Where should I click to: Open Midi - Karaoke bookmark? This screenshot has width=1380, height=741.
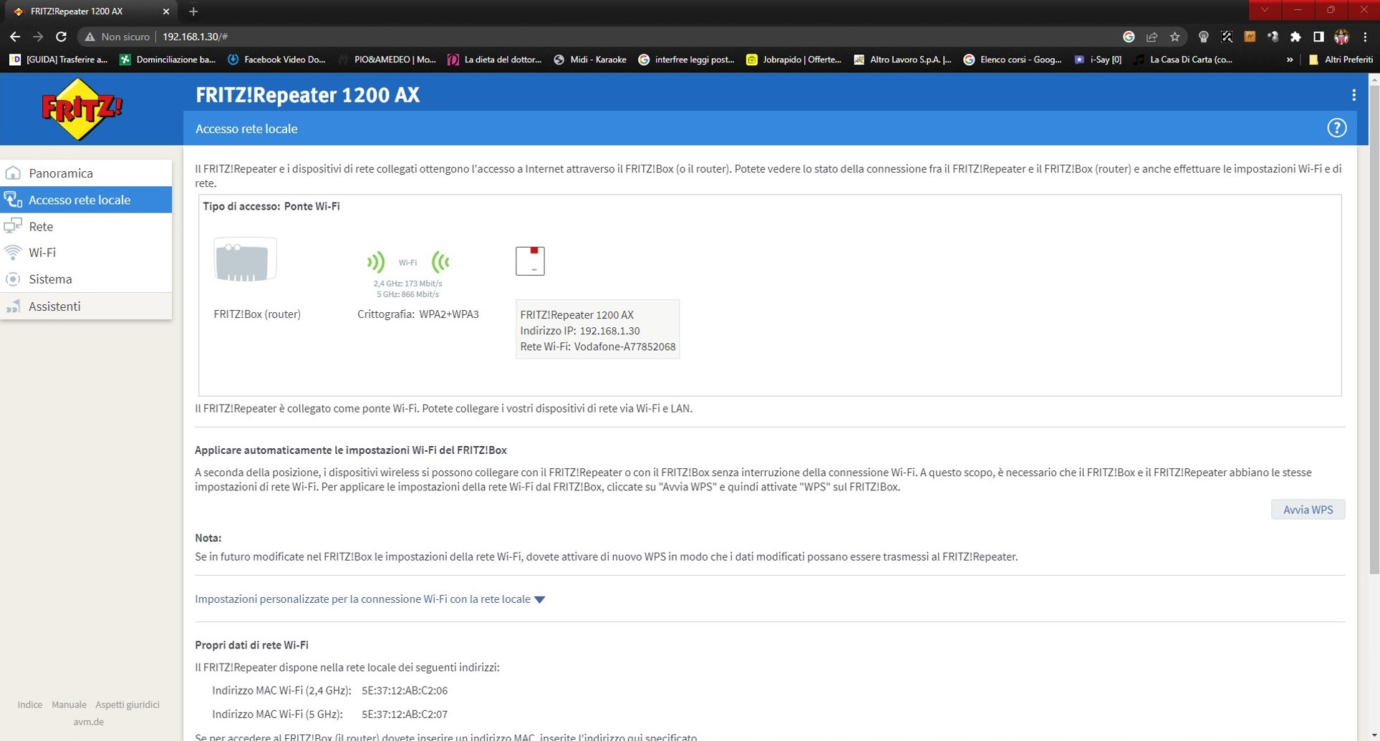(x=590, y=59)
